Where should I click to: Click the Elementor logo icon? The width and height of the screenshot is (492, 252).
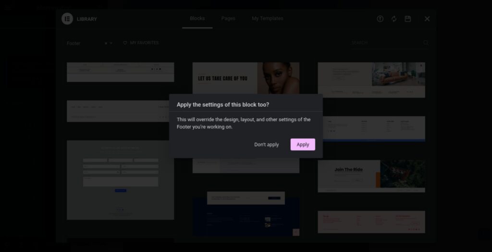pyautogui.click(x=67, y=19)
